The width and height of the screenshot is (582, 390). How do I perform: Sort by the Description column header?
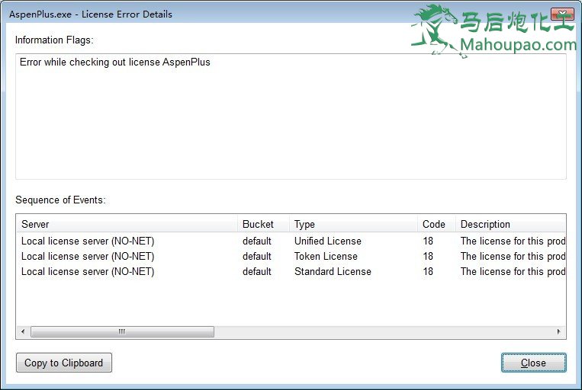pyautogui.click(x=511, y=224)
